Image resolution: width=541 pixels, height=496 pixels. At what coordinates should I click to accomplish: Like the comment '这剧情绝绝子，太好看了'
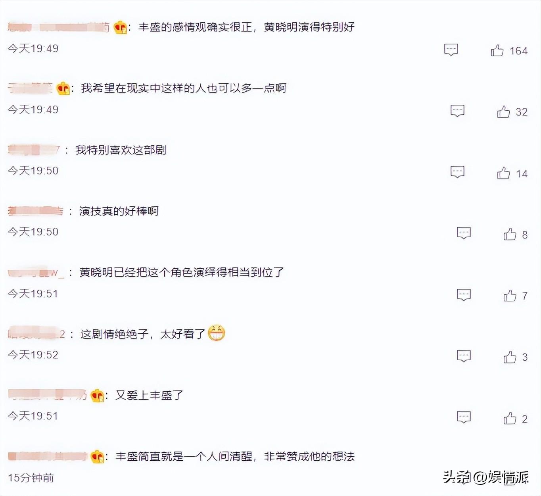click(510, 357)
